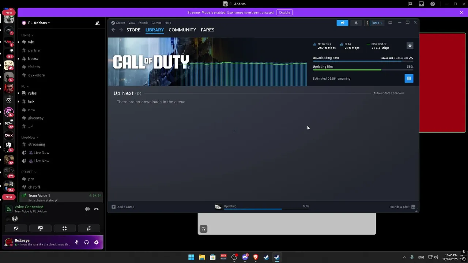Open Discord Inbox icon in title bar
Viewport: 468px width, 263px height.
[x=422, y=4]
